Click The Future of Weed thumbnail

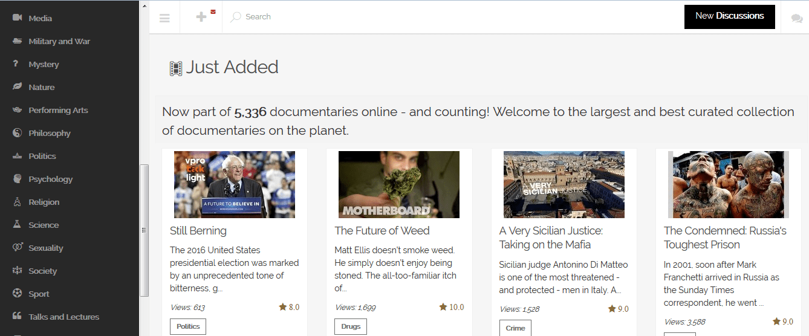pos(399,184)
